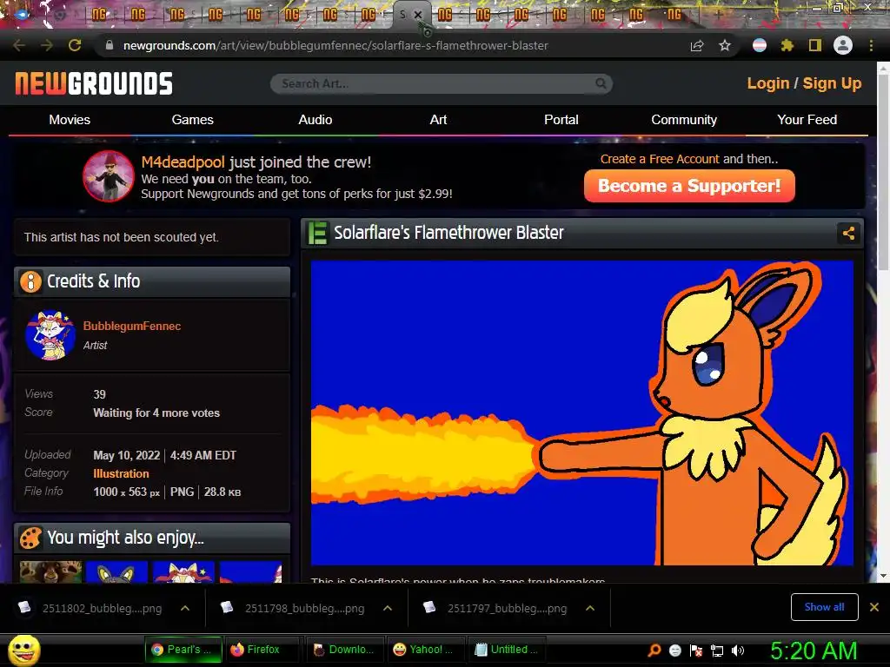This screenshot has width=890, height=667.
Task: Click the volume speaker tray icon
Action: (x=737, y=650)
